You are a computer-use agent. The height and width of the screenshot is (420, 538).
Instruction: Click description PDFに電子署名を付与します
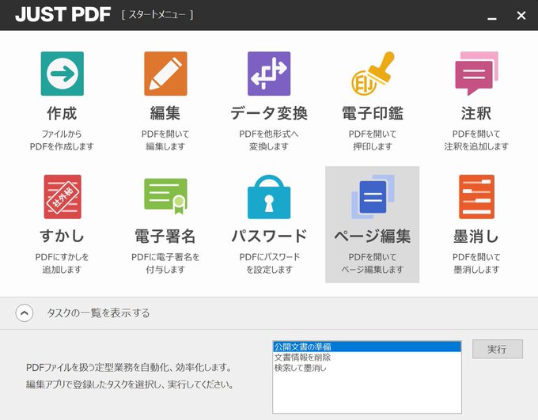coord(165,263)
